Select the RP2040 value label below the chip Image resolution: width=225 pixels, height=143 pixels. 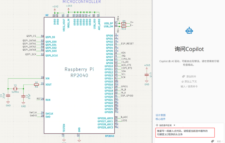coord(109,136)
